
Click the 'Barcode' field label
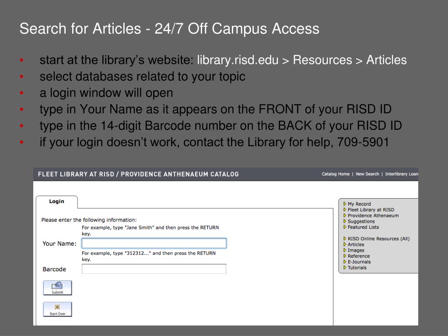tap(54, 269)
